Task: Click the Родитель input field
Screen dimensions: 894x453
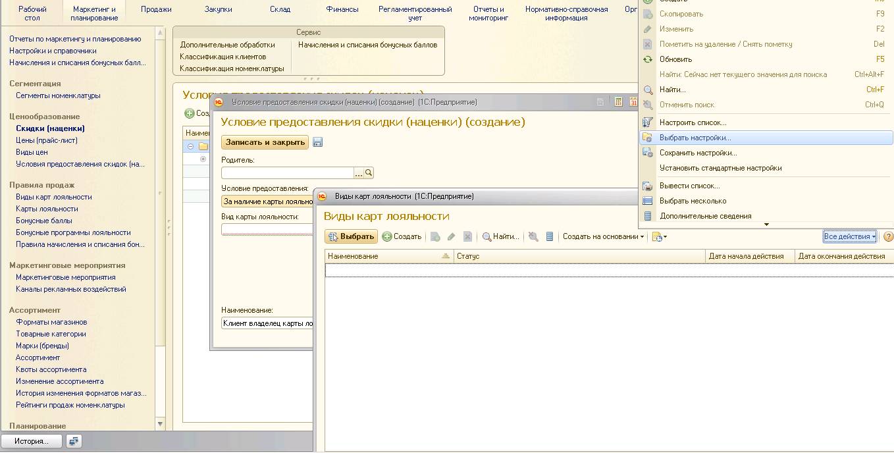Action: tap(287, 173)
